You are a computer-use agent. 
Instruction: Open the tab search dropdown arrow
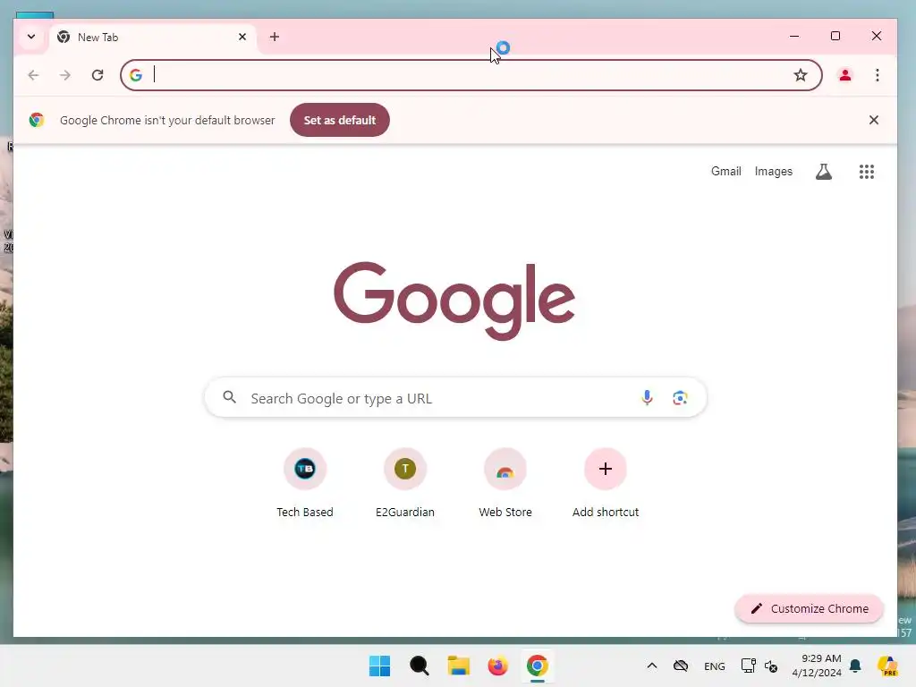(x=31, y=37)
